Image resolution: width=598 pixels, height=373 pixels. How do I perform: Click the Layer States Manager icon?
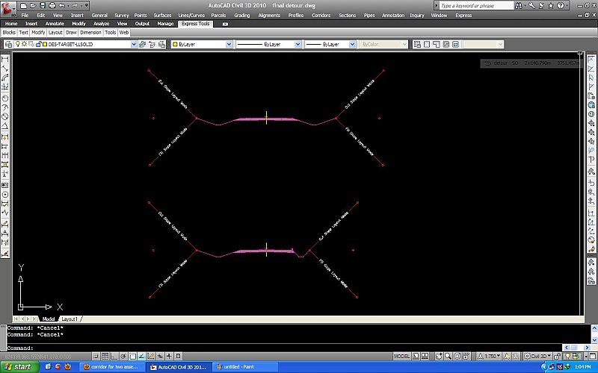pyautogui.click(x=161, y=45)
